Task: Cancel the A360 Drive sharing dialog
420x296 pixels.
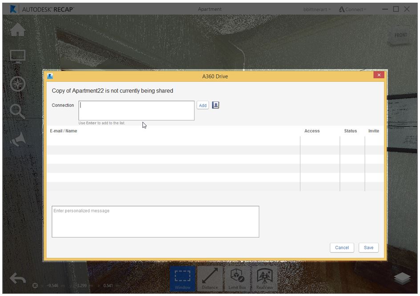Action: 342,248
